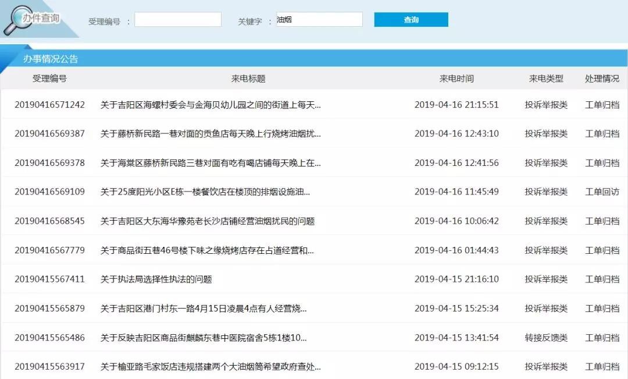
Task: Open complaint about 海螺村委会 and 金海贝幼儿园 street
Action: (x=210, y=105)
